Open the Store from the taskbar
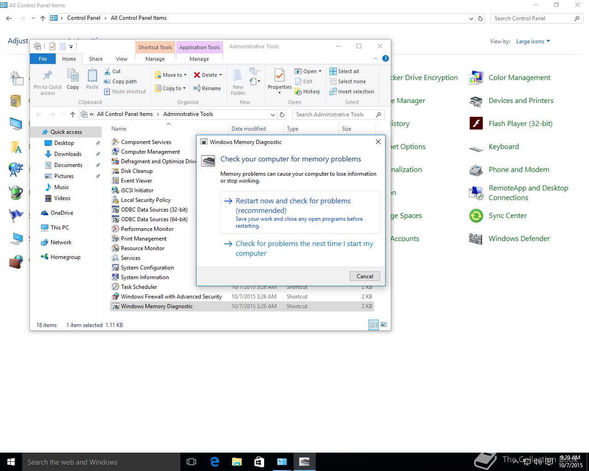 259,462
